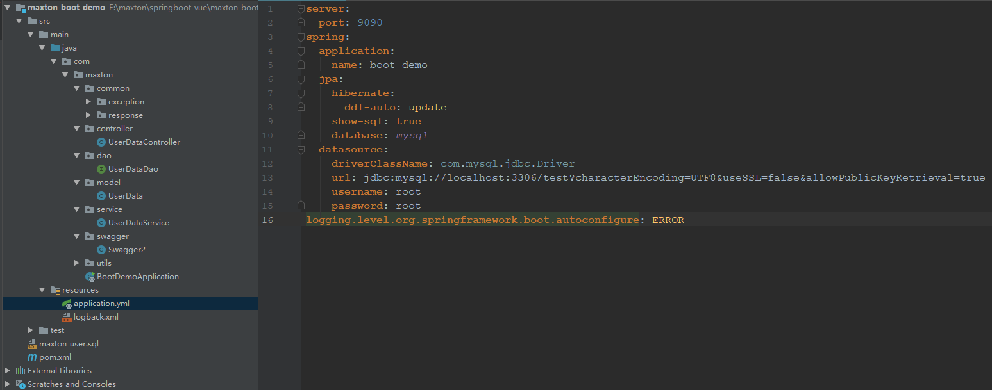Click the application.yml Spring config icon
The height and width of the screenshot is (390, 992).
67,304
